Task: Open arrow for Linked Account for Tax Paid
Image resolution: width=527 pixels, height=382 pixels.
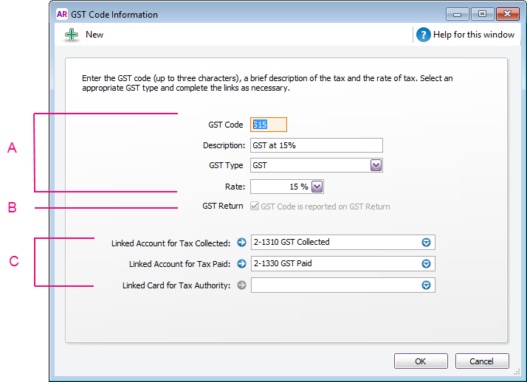Action: point(241,264)
